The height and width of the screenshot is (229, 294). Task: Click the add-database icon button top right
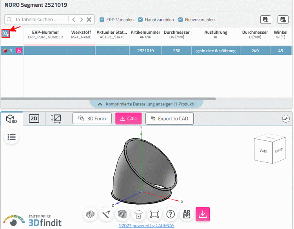click(x=265, y=20)
